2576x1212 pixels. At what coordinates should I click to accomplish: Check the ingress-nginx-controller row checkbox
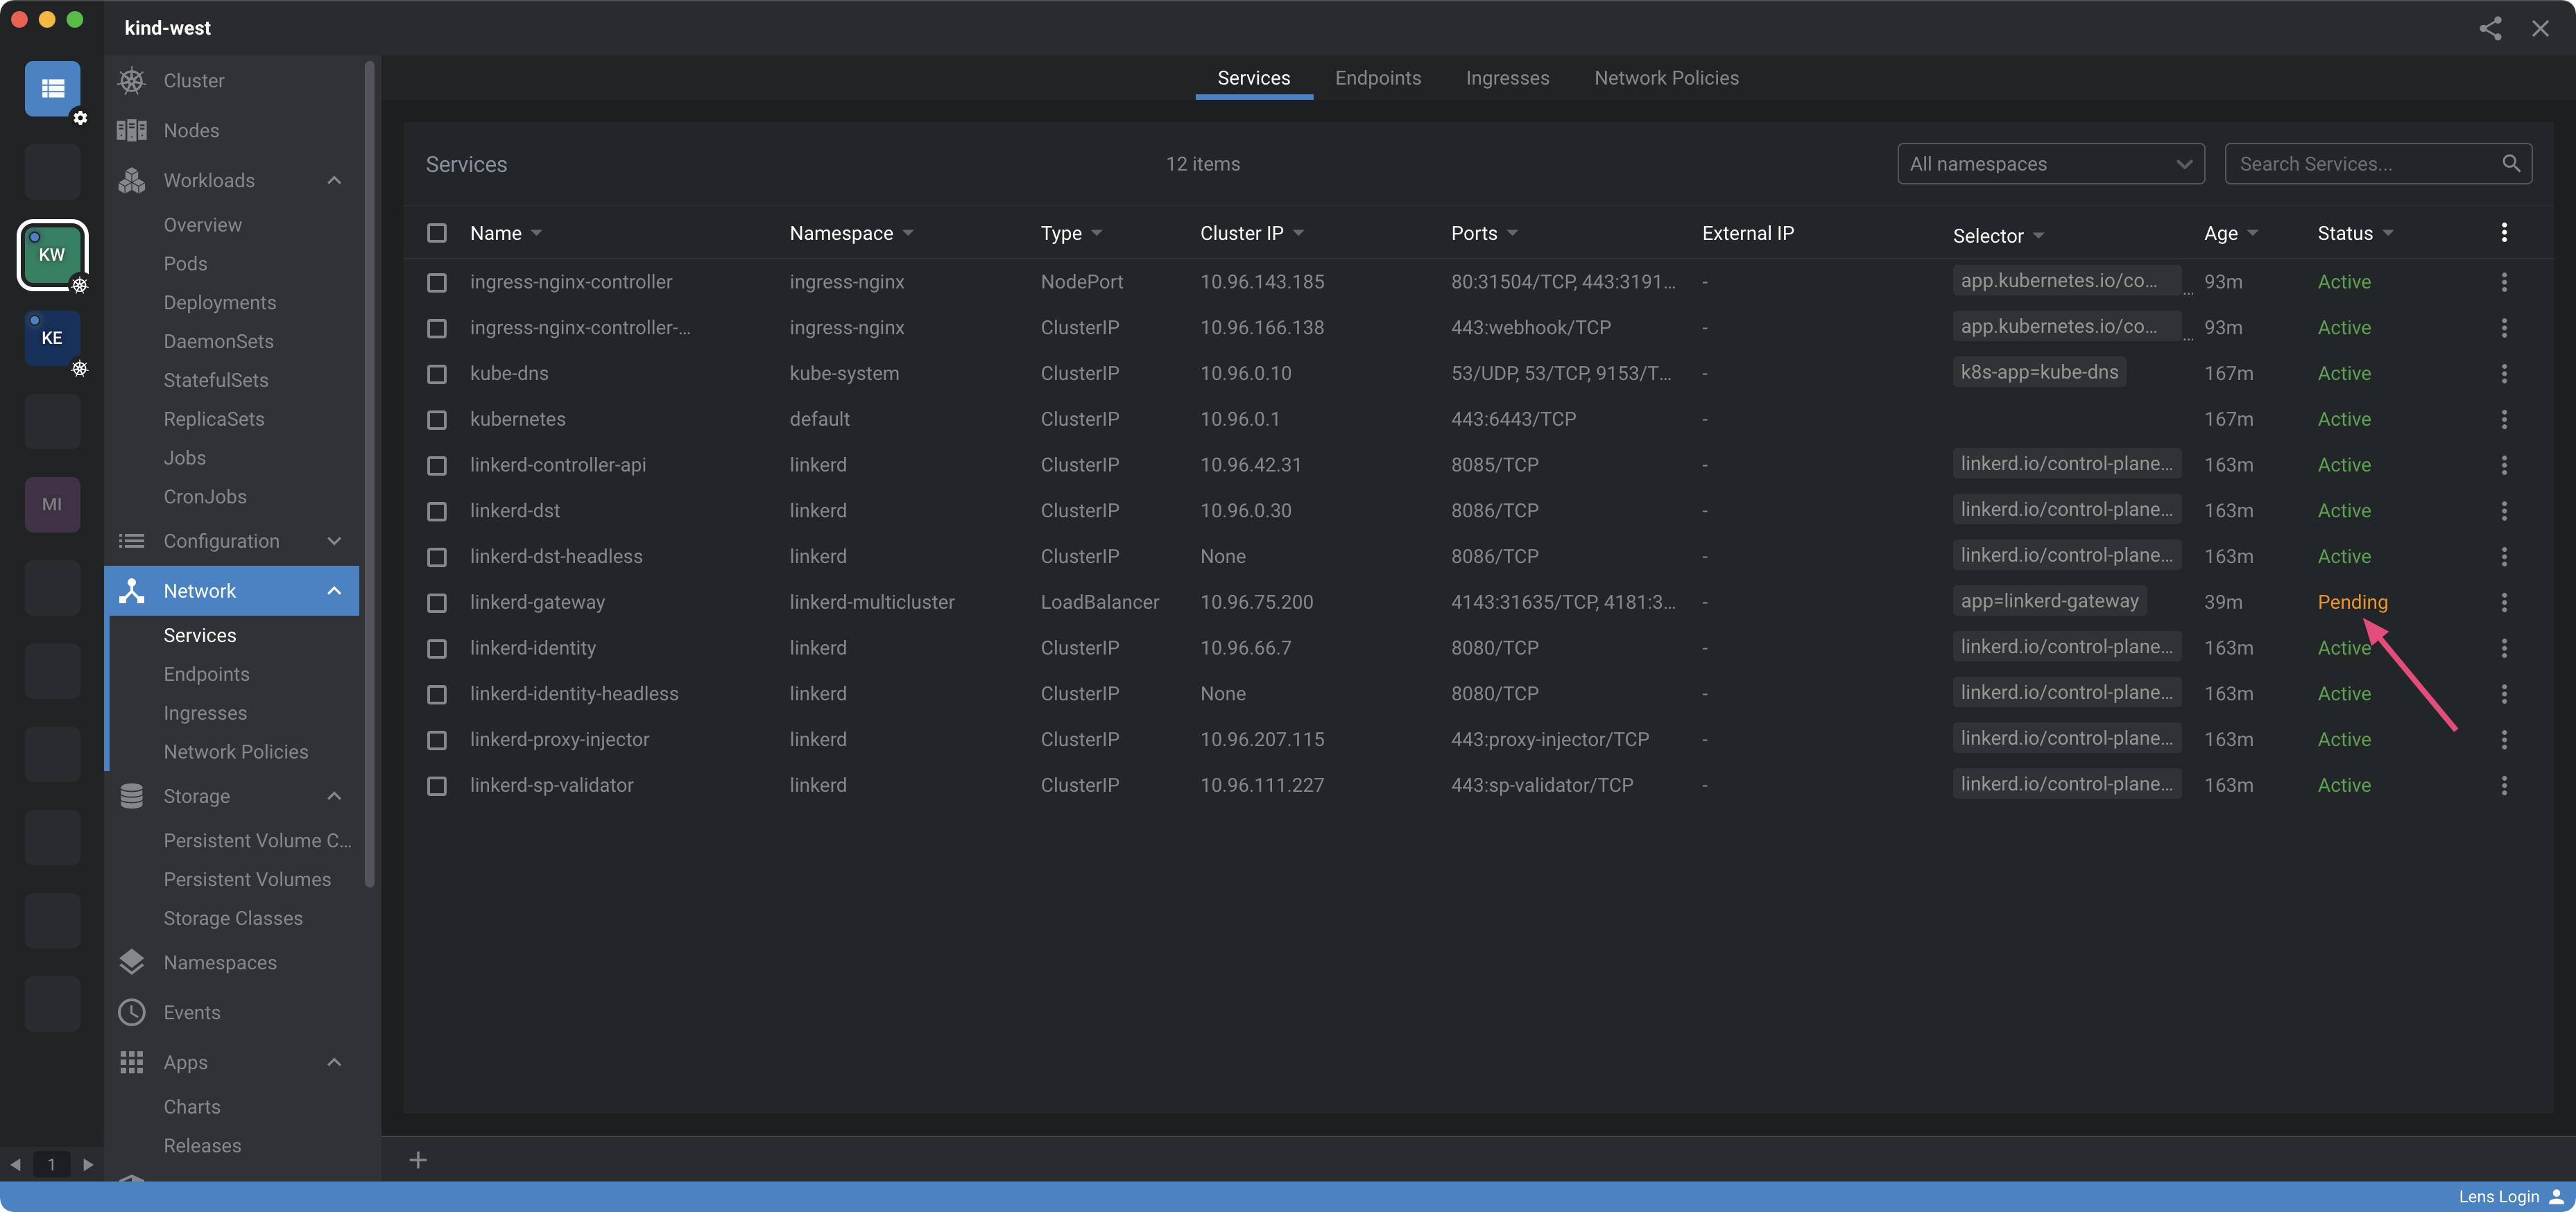pos(436,282)
